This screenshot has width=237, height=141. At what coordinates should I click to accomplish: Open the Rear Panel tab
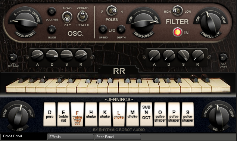[x=118, y=137]
